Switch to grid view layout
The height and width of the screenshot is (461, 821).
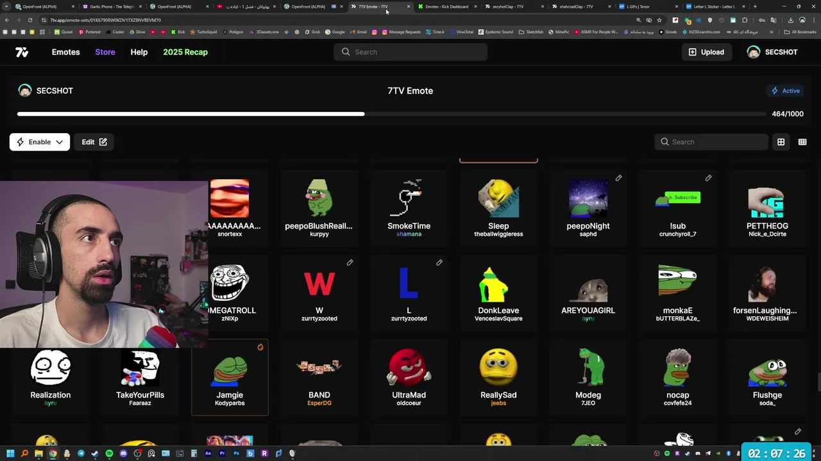781,142
